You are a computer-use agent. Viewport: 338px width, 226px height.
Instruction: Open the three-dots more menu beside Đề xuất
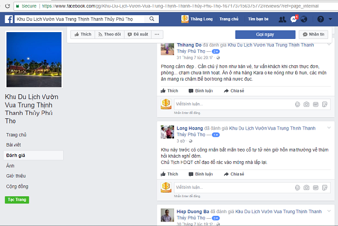tap(157, 34)
